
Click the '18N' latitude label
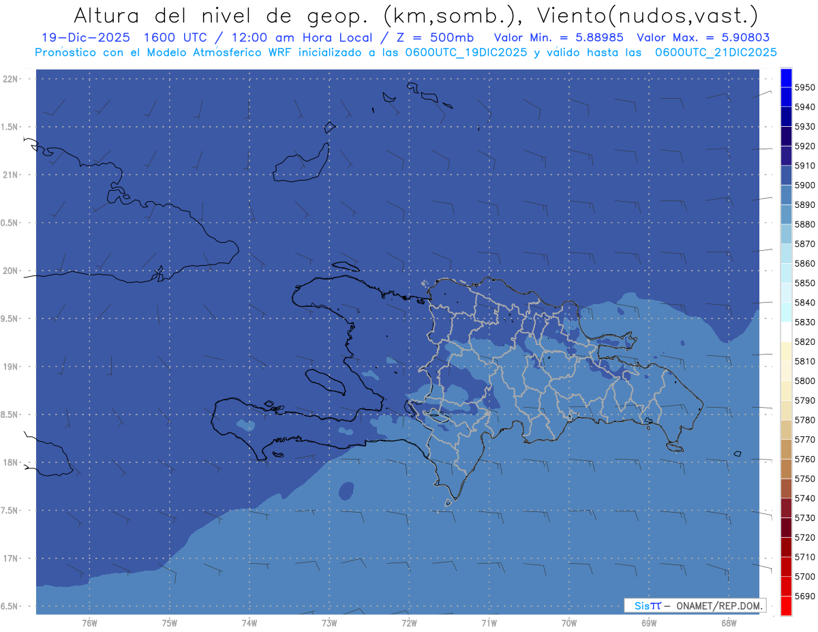[x=12, y=462]
